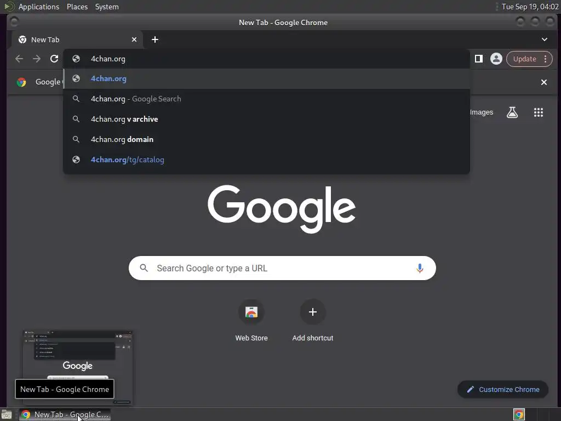Open the three-dot Chrome menu

pos(546,59)
